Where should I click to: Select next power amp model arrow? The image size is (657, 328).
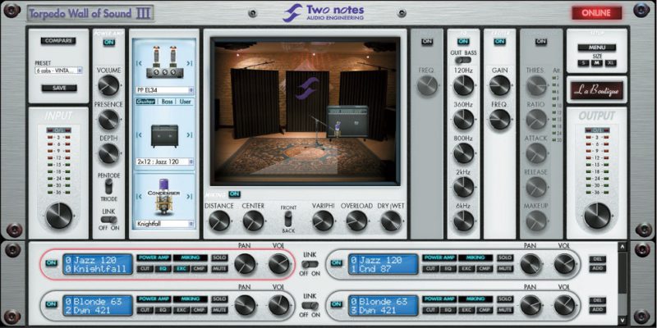point(190,63)
